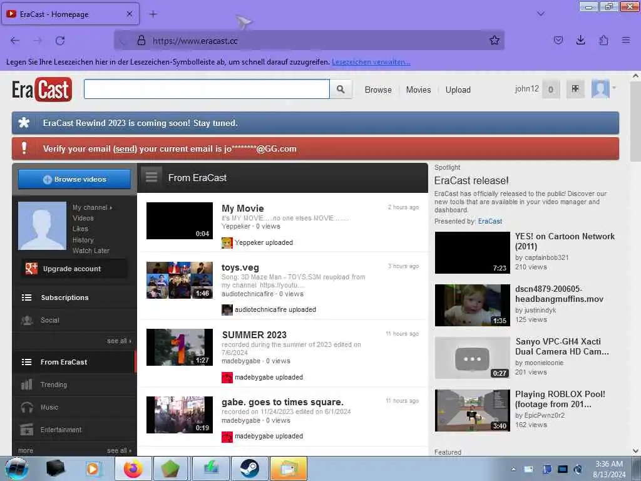Open a new browser tab
Image resolution: width=641 pixels, height=481 pixels.
point(153,14)
